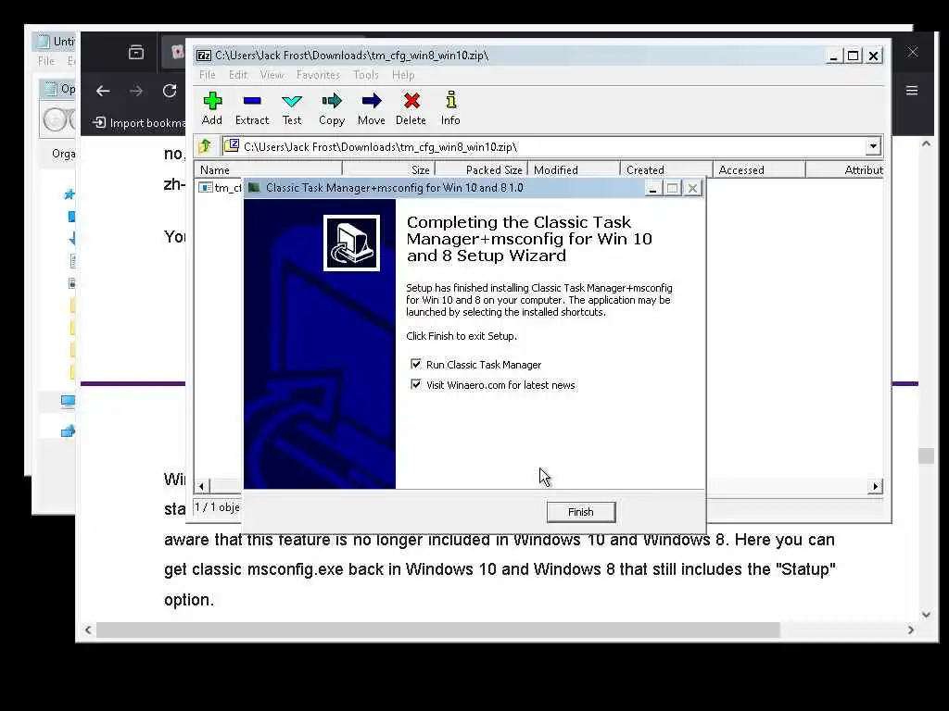Uncheck Run Classic Task Manager
The image size is (949, 711).
click(416, 364)
